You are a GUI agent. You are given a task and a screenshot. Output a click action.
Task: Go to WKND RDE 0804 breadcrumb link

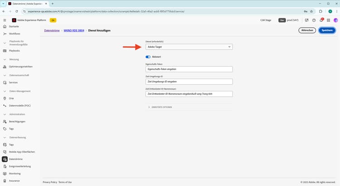pos(74,30)
